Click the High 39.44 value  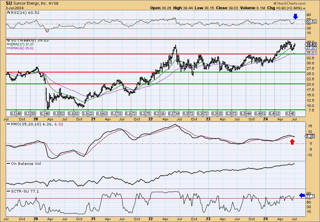[x=183, y=8]
